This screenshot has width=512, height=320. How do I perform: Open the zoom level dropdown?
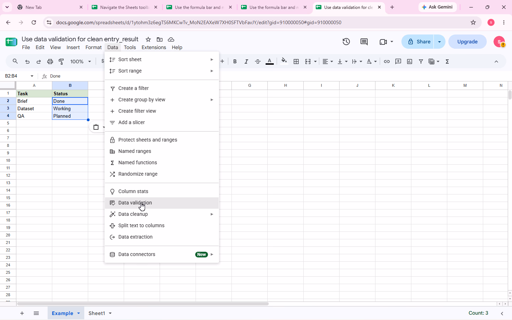(x=81, y=62)
